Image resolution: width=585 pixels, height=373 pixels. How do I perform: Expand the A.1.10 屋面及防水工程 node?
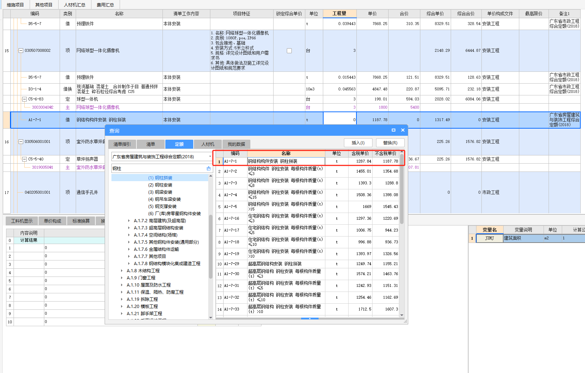click(x=122, y=285)
